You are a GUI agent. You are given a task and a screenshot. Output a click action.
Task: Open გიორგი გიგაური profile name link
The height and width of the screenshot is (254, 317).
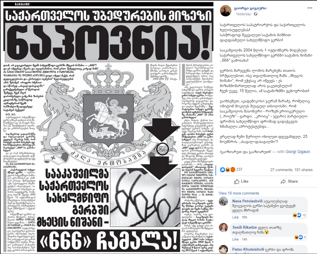pos(250,8)
